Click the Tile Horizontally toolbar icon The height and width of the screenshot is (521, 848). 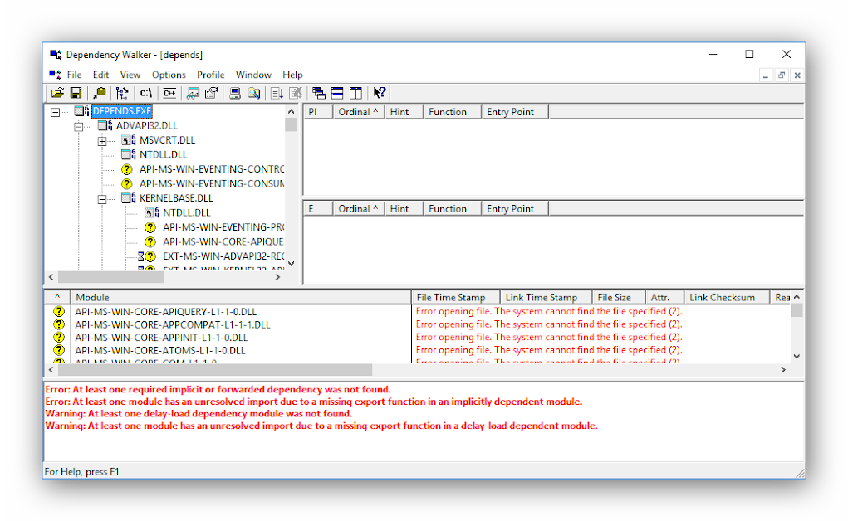[x=337, y=93]
